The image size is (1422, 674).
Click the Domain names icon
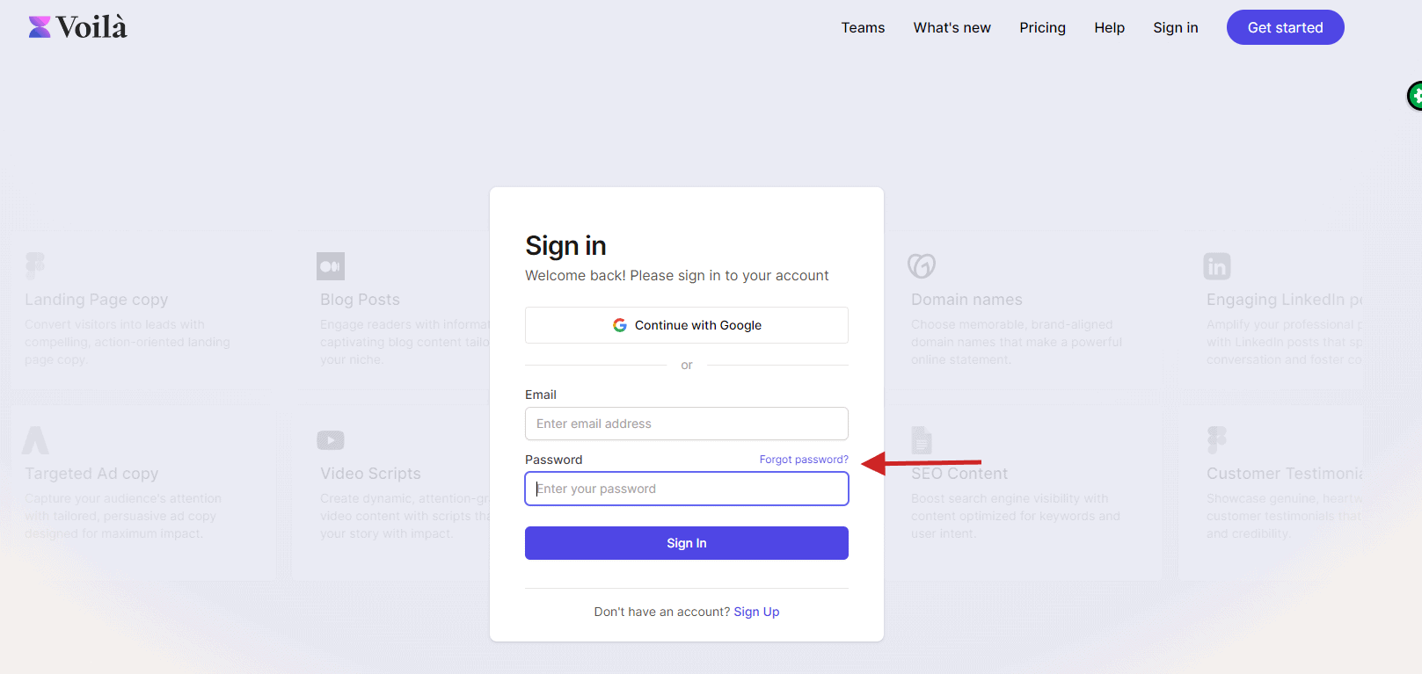pos(922,265)
